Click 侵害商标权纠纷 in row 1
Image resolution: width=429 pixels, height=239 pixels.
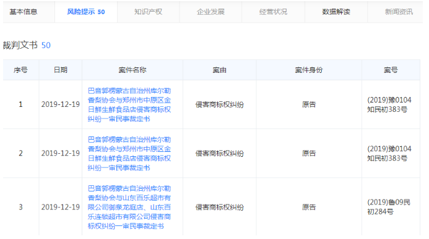coord(219,104)
